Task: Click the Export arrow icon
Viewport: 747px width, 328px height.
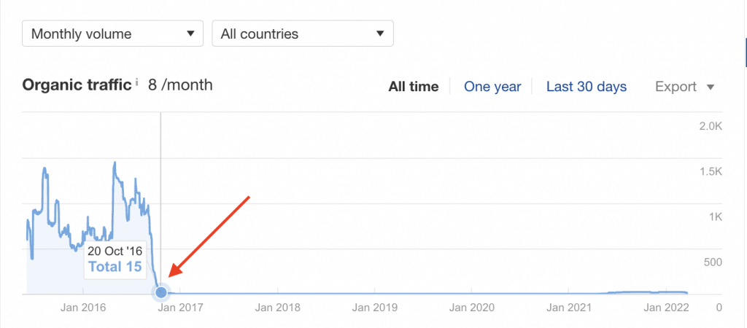Action: tap(711, 87)
